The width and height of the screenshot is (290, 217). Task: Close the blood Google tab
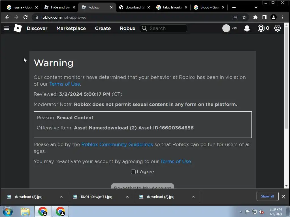click(x=223, y=7)
